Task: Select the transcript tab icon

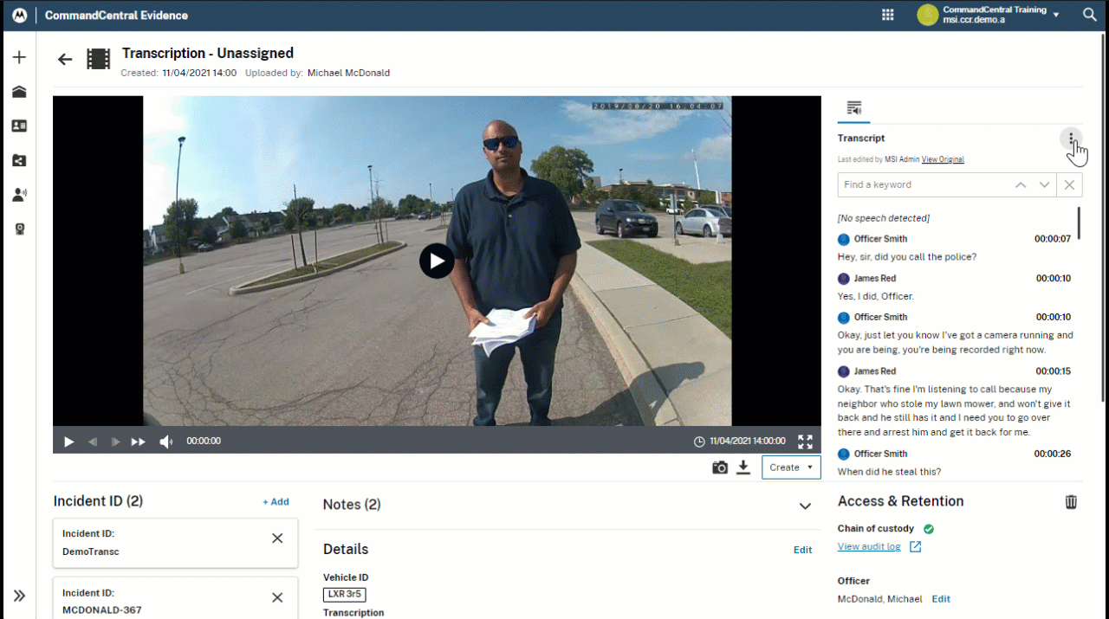Action: point(854,108)
